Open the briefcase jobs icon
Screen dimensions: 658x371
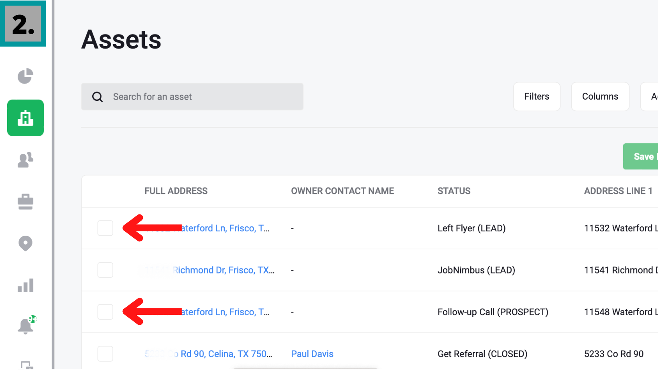pyautogui.click(x=25, y=202)
